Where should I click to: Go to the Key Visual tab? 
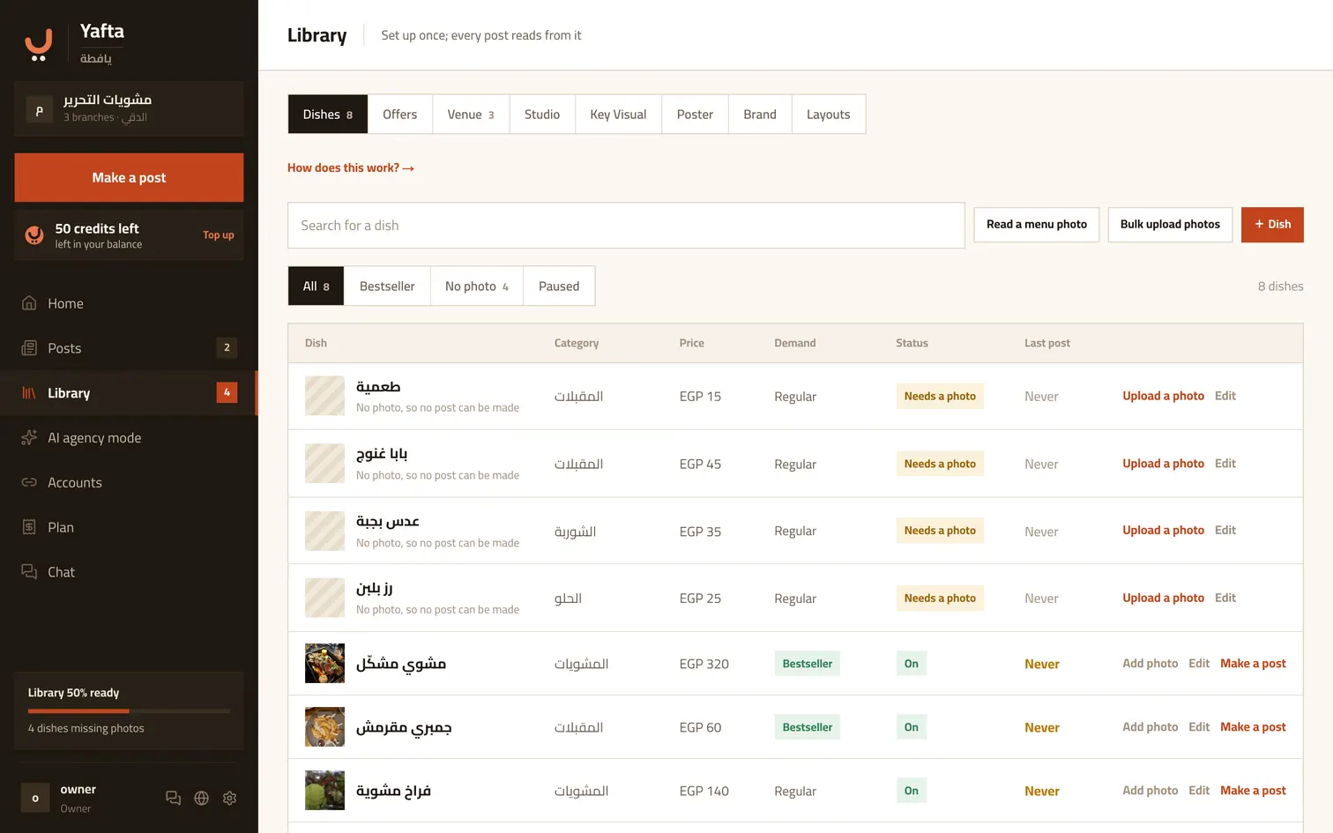tap(618, 115)
